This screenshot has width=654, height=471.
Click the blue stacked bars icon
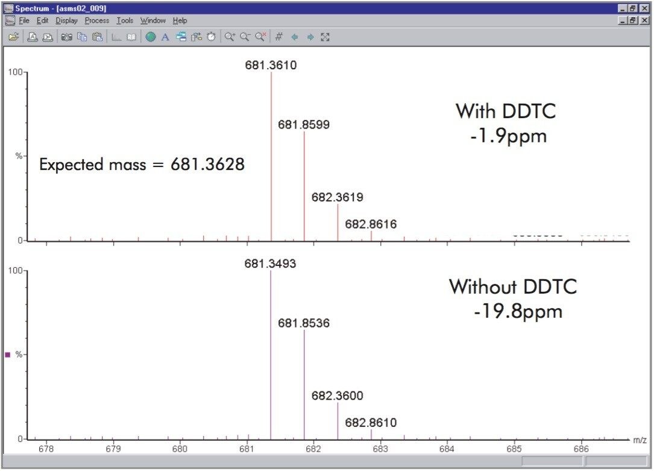[181, 37]
